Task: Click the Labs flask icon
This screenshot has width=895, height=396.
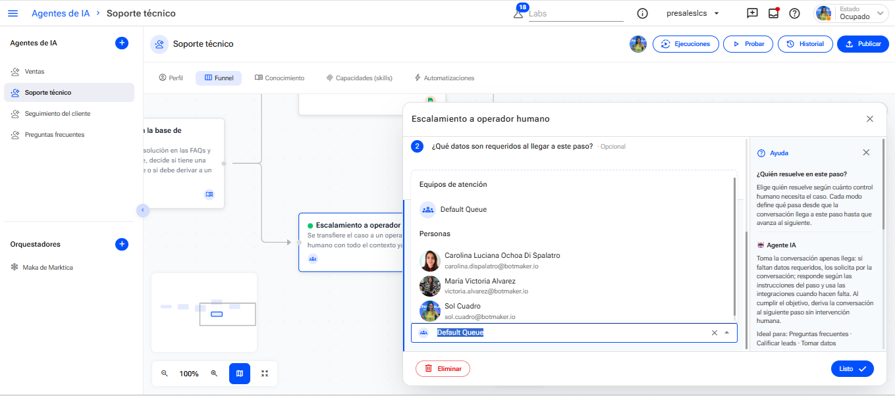Action: pyautogui.click(x=518, y=14)
